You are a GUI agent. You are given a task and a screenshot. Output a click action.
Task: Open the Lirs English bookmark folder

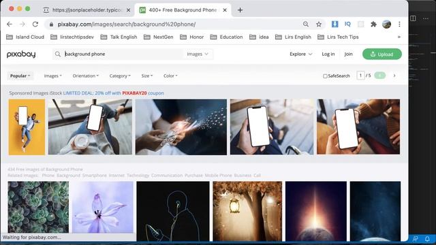pos(293,37)
